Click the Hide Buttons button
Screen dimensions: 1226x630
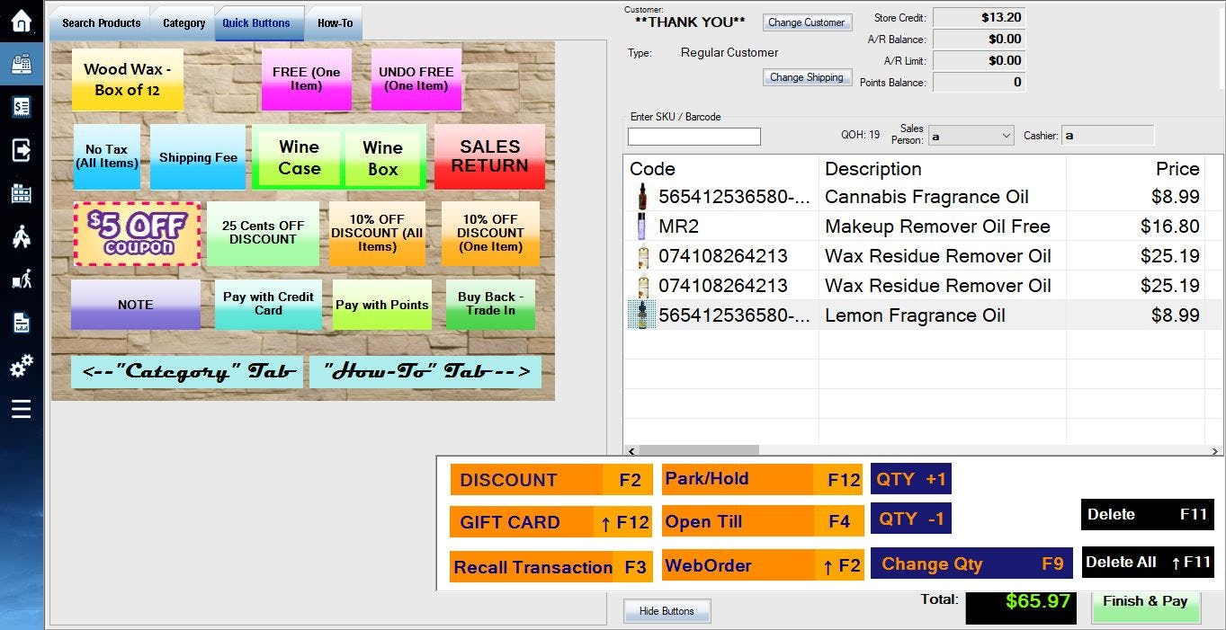point(667,611)
